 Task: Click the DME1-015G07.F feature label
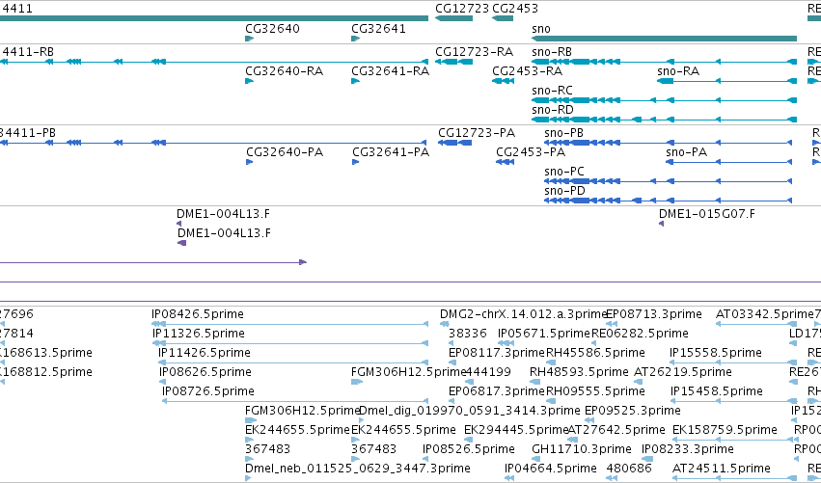pos(707,213)
